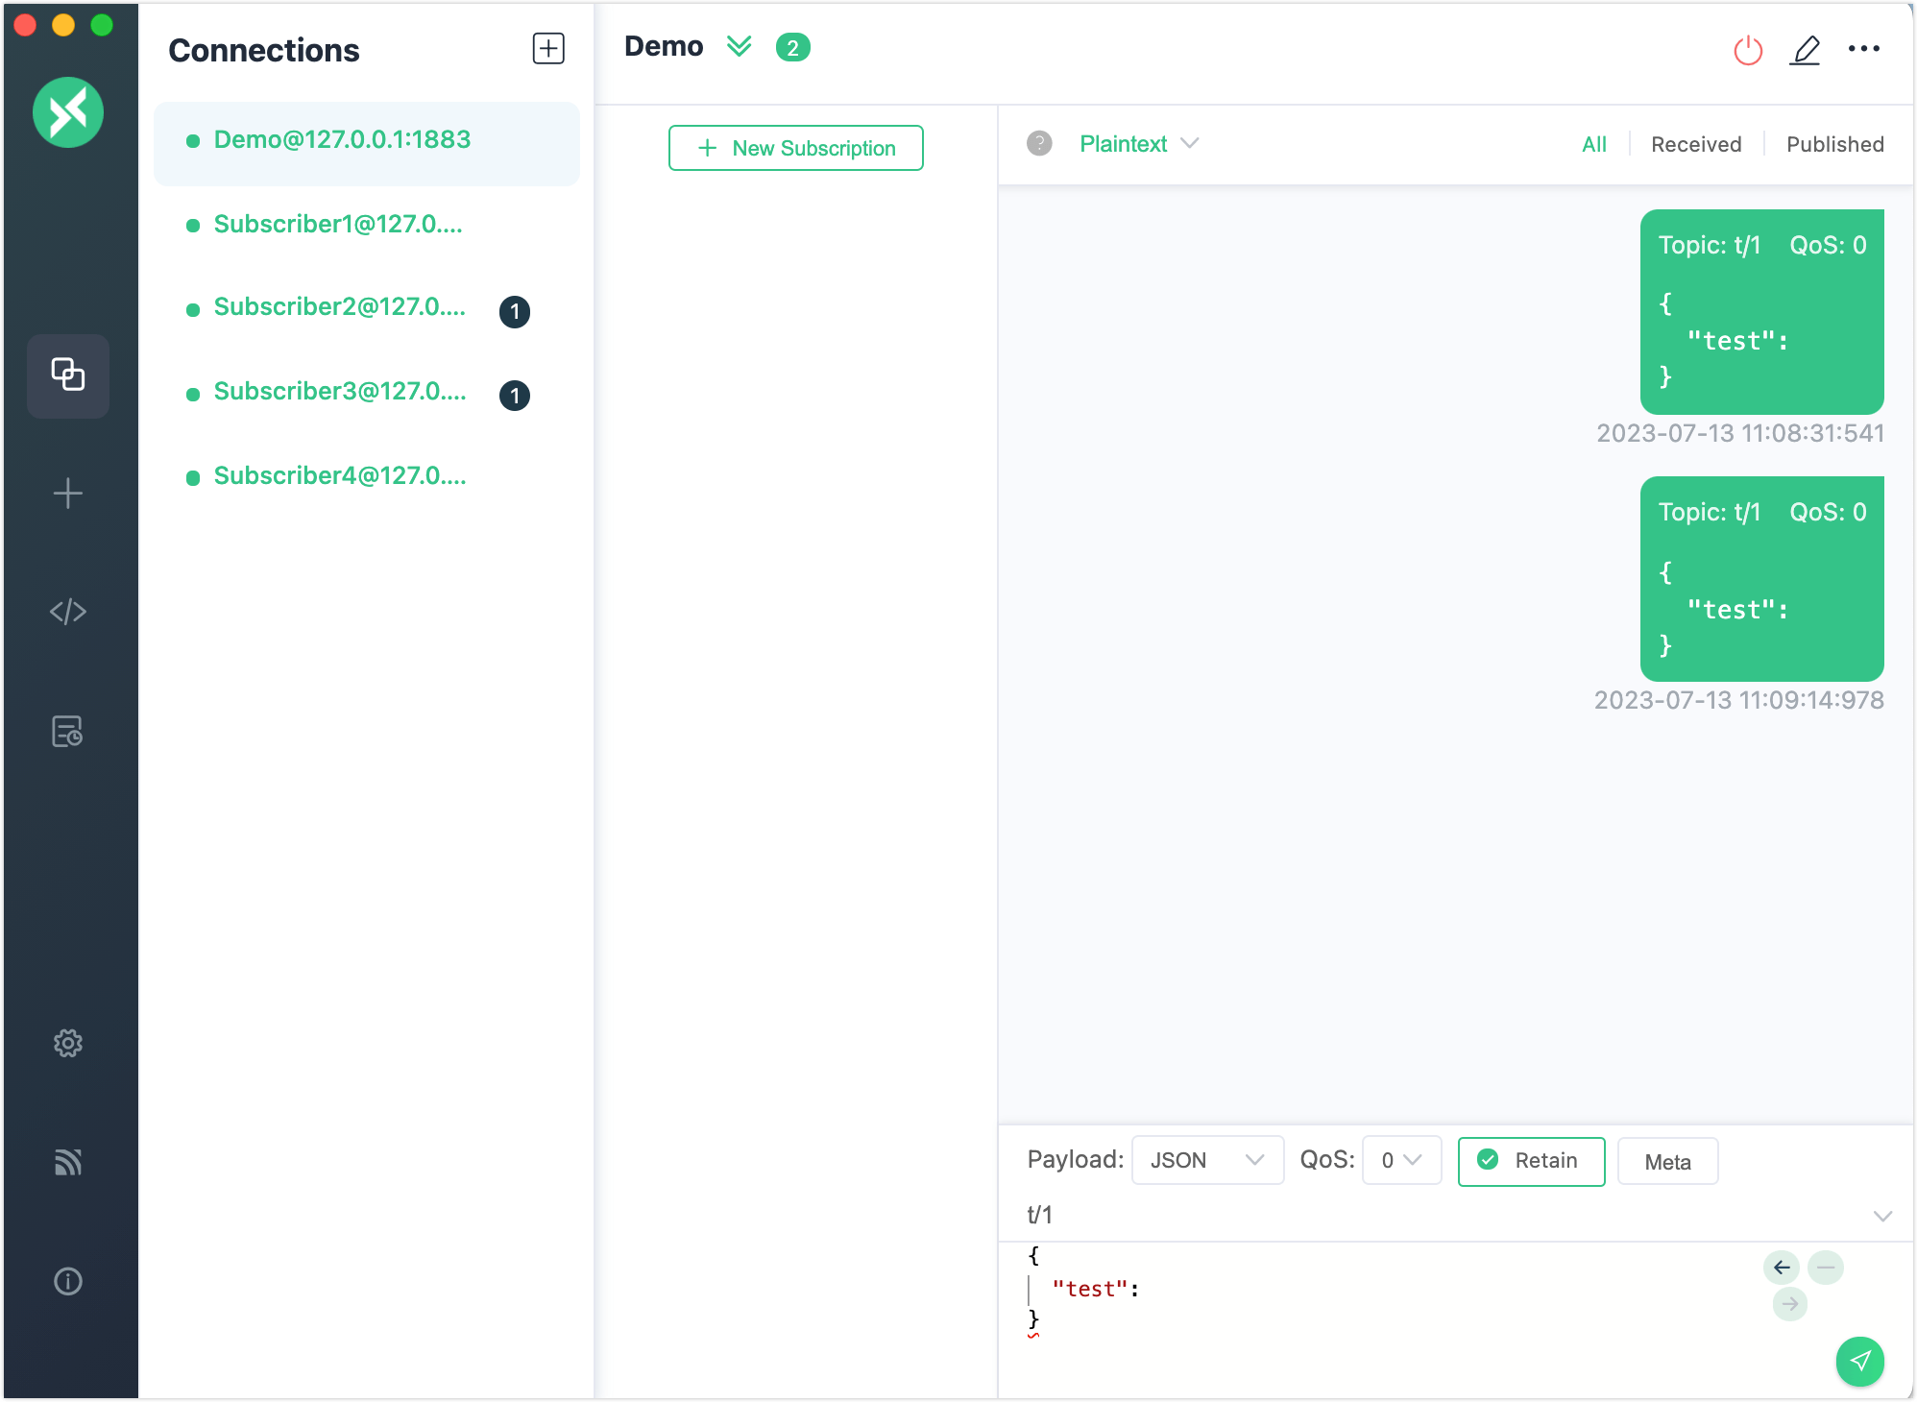
Task: Open the log viewer icon in sidebar
Action: (67, 731)
